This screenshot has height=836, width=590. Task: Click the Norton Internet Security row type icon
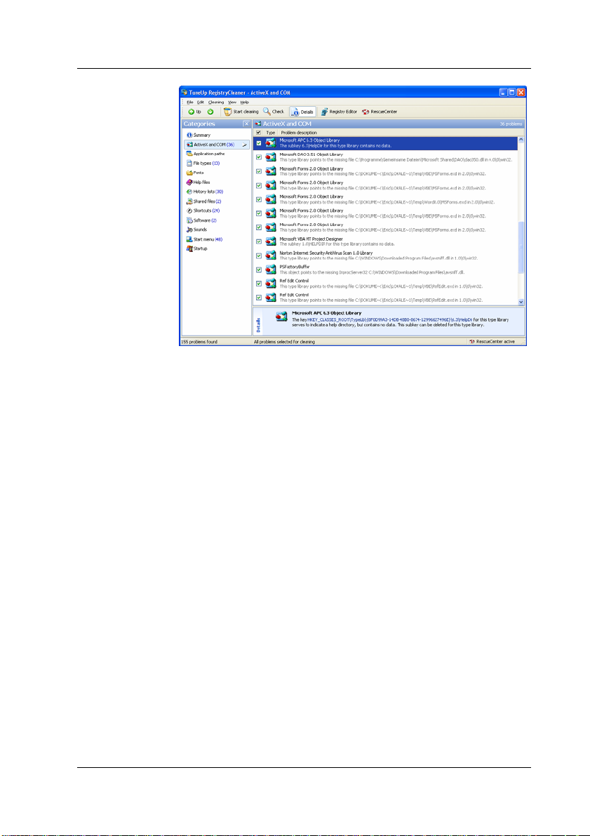click(271, 256)
